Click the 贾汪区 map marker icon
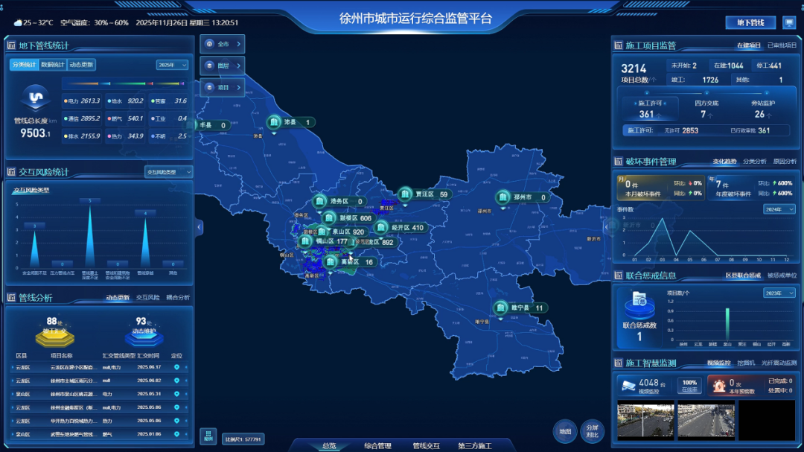 406,194
